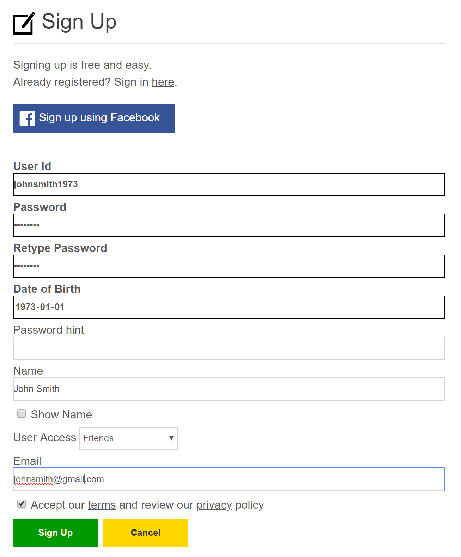461x557 pixels.
Task: Click the Sign up using Facebook button
Action: click(94, 119)
